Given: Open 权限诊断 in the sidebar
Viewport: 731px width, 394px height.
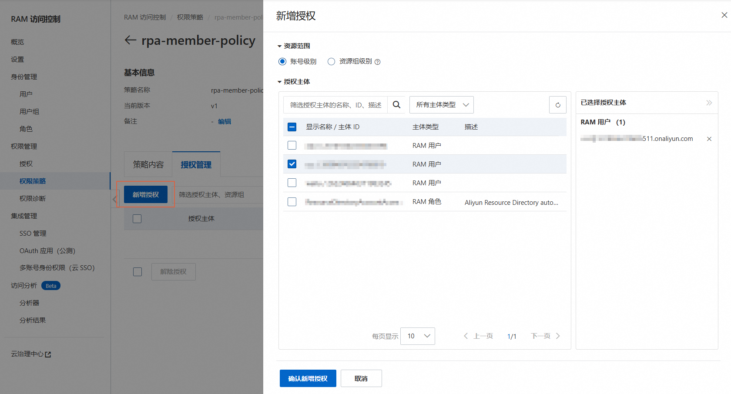Looking at the screenshot, I should pos(33,198).
